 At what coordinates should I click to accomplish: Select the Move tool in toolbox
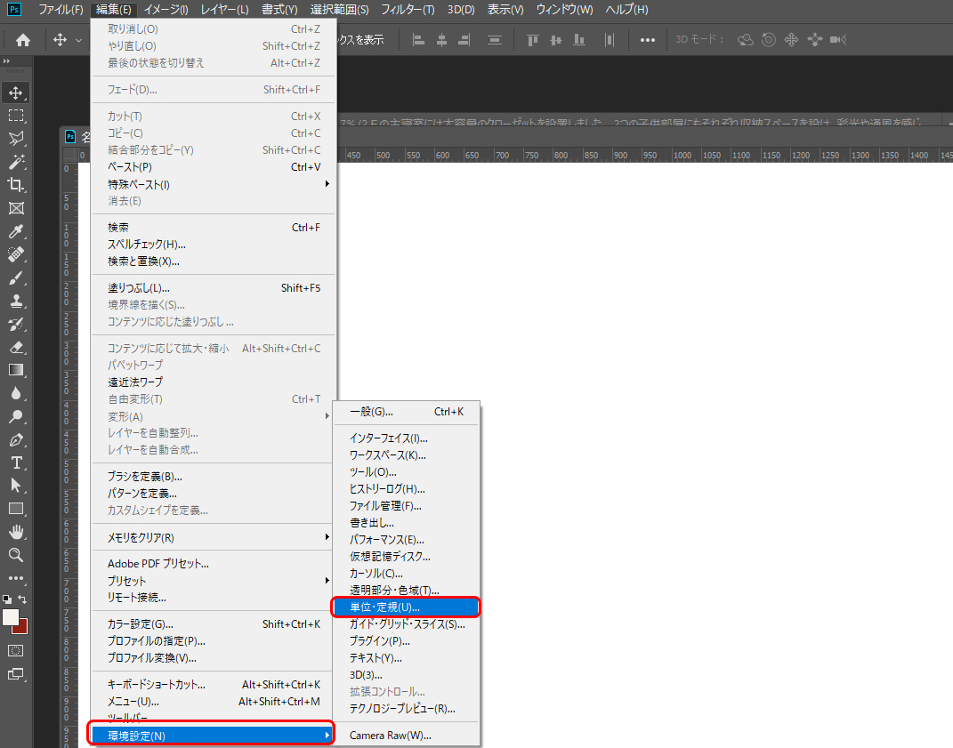(16, 92)
